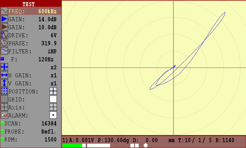
Task: Click the green indicator beside SCAN
Action: tap(2, 123)
